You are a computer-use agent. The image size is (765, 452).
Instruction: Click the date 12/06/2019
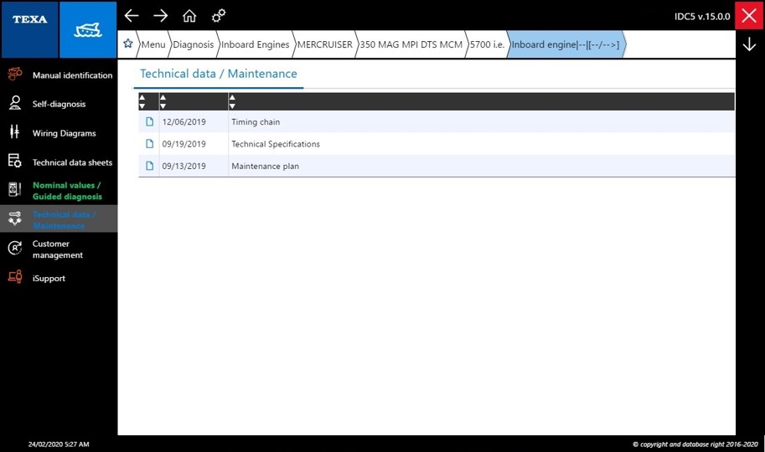point(184,122)
